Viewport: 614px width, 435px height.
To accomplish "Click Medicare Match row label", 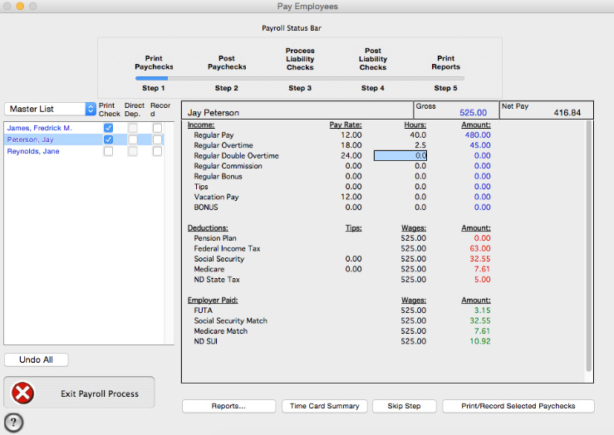I will pos(221,331).
